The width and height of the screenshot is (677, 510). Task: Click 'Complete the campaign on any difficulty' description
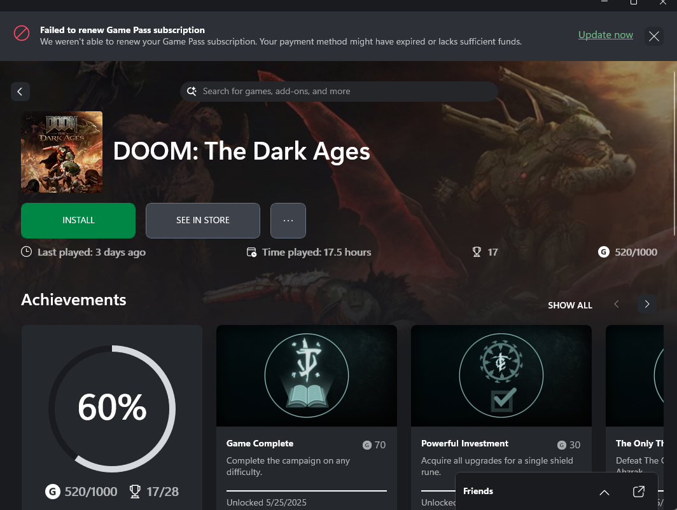(x=288, y=466)
